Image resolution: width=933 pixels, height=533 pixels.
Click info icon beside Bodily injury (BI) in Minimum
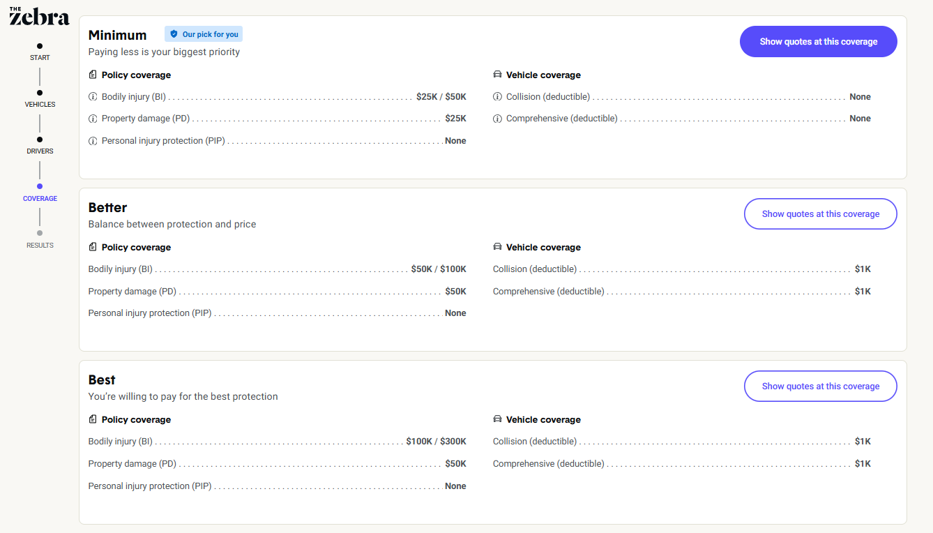(93, 97)
